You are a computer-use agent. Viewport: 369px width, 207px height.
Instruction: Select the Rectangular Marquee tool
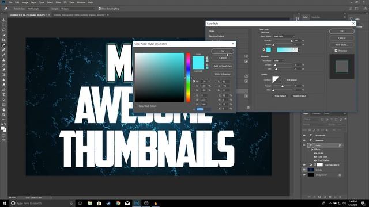point(3,25)
